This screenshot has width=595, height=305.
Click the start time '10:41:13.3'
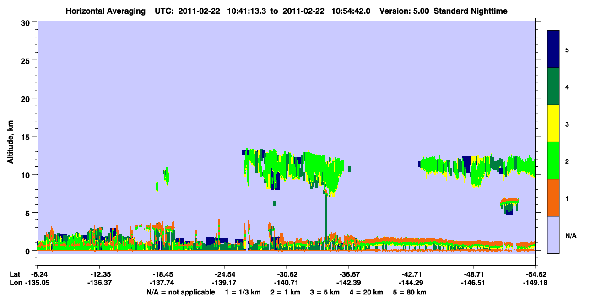[x=247, y=11]
